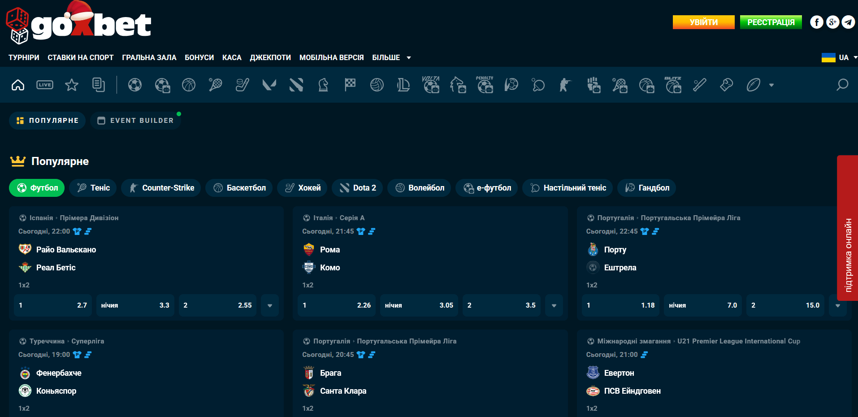
Task: Select the football sport icon in the toolbar
Action: (135, 85)
